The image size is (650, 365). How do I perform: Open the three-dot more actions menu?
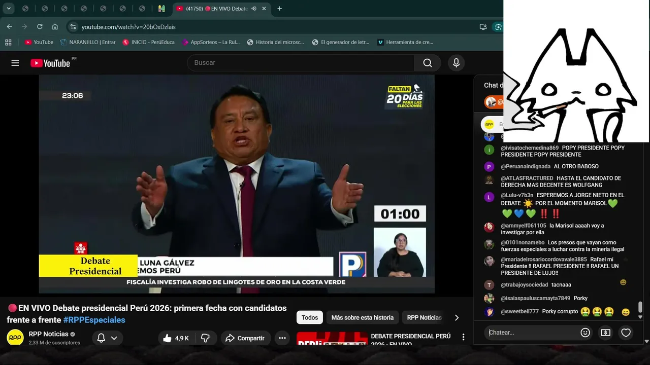click(282, 338)
